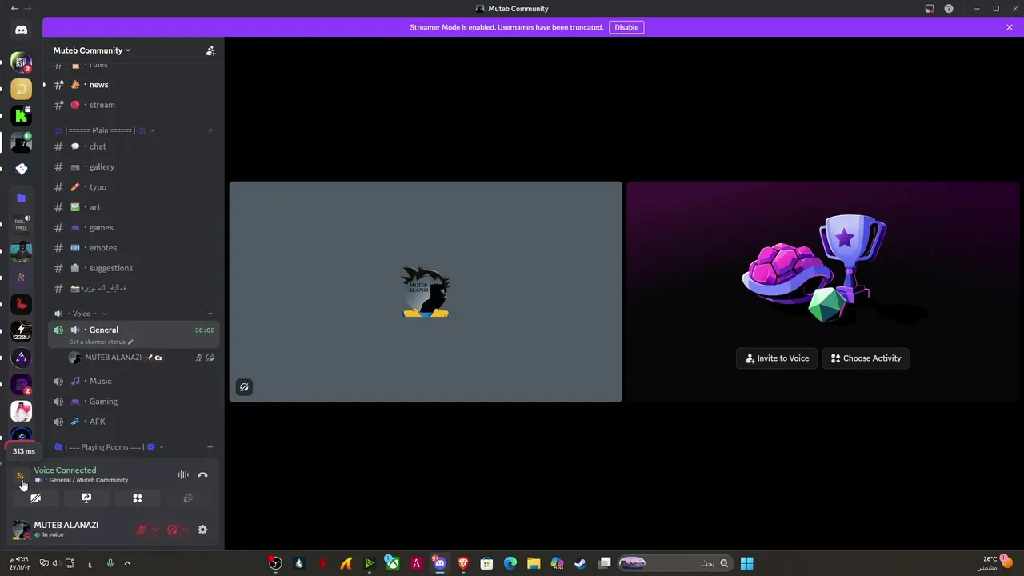Viewport: 1024px width, 576px height.
Task: Toggle noise suppression waveform icon
Action: [x=183, y=475]
